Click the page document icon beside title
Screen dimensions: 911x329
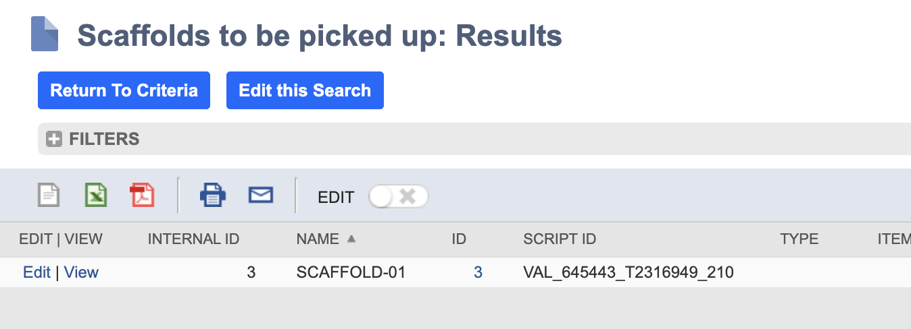45,34
